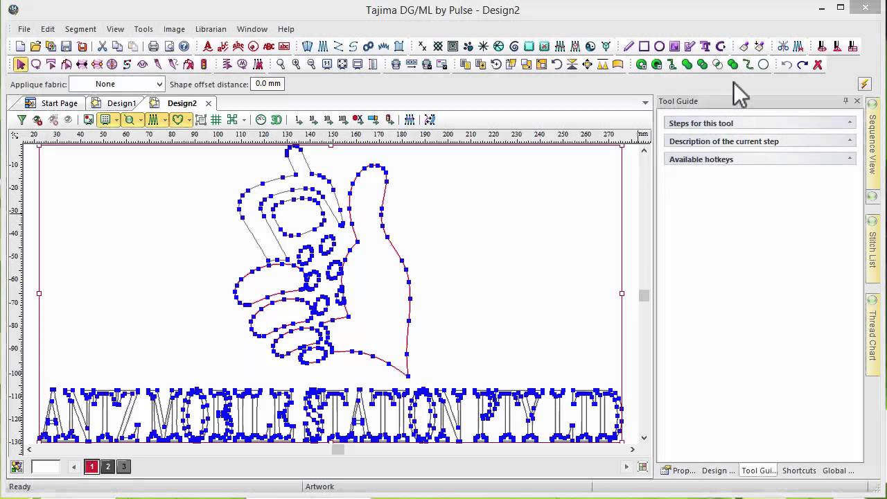The image size is (887, 499).
Task: Save the design with the floppy disk icon
Action: point(67,46)
